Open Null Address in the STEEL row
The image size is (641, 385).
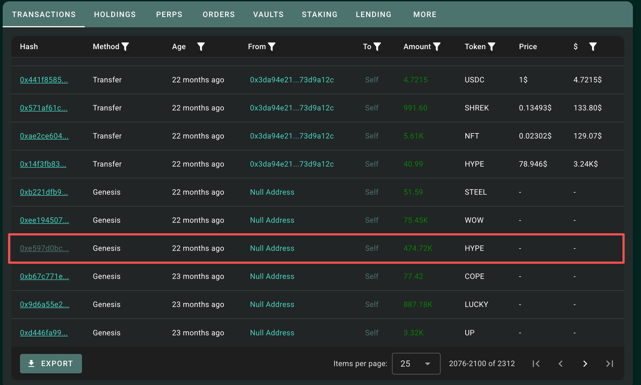[272, 192]
